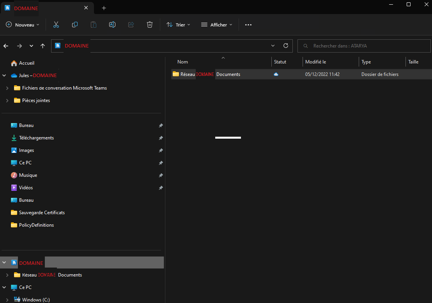Image resolution: width=432 pixels, height=303 pixels.
Task: Open the ... see more menu
Action: coord(248,24)
